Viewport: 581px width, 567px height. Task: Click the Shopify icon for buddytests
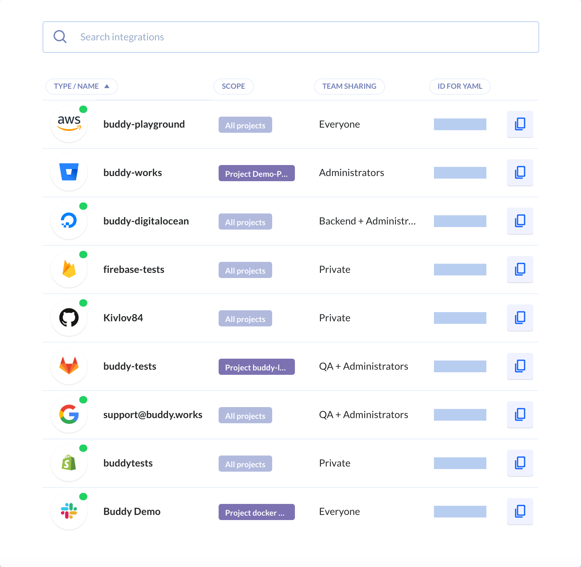tap(69, 463)
